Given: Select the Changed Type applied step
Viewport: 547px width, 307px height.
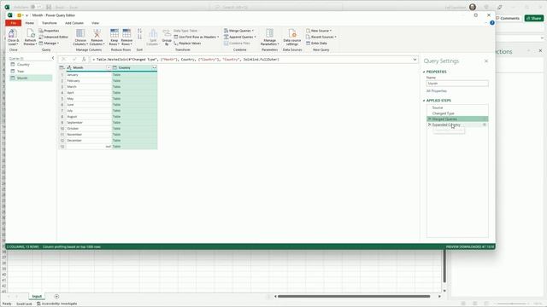Looking at the screenshot, I should 457,113.
